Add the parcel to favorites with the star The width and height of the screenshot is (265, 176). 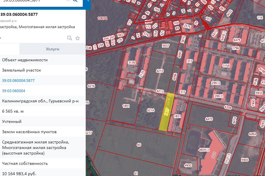(78, 38)
